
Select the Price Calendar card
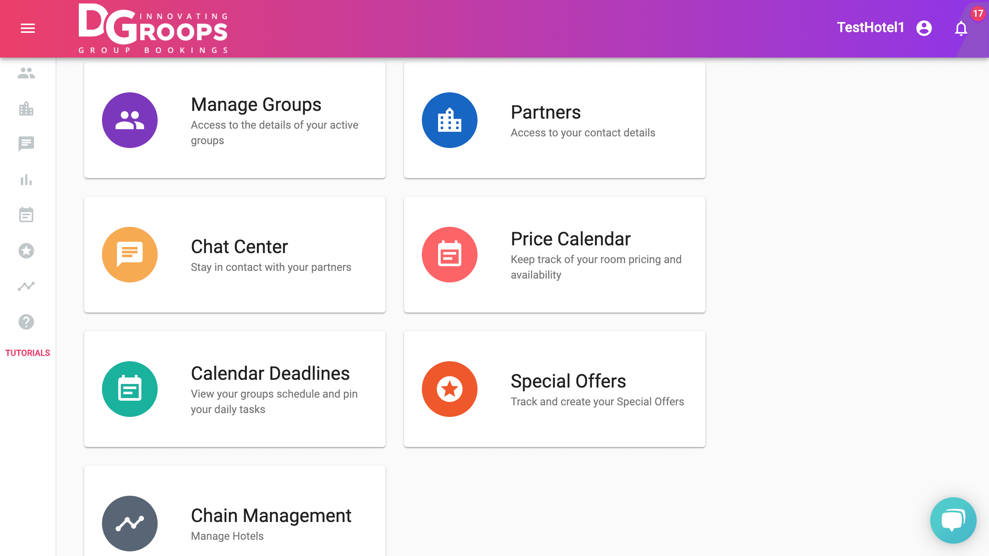tap(554, 255)
